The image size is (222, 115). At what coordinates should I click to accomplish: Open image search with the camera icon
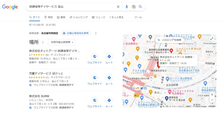click(x=133, y=7)
